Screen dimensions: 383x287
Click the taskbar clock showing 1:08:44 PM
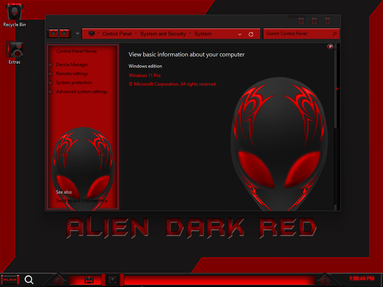tap(362, 278)
